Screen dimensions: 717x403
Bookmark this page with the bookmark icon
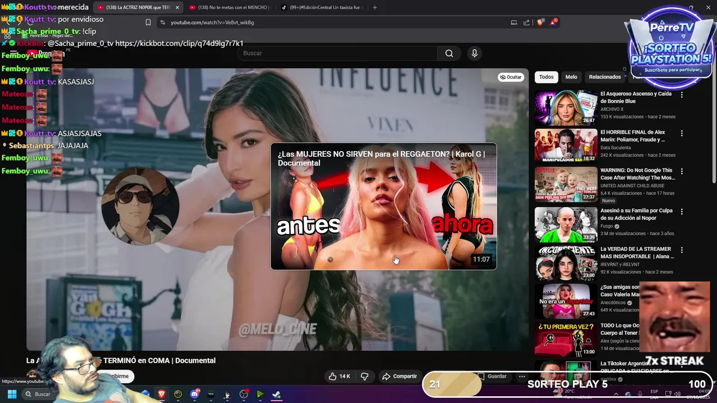(x=148, y=22)
